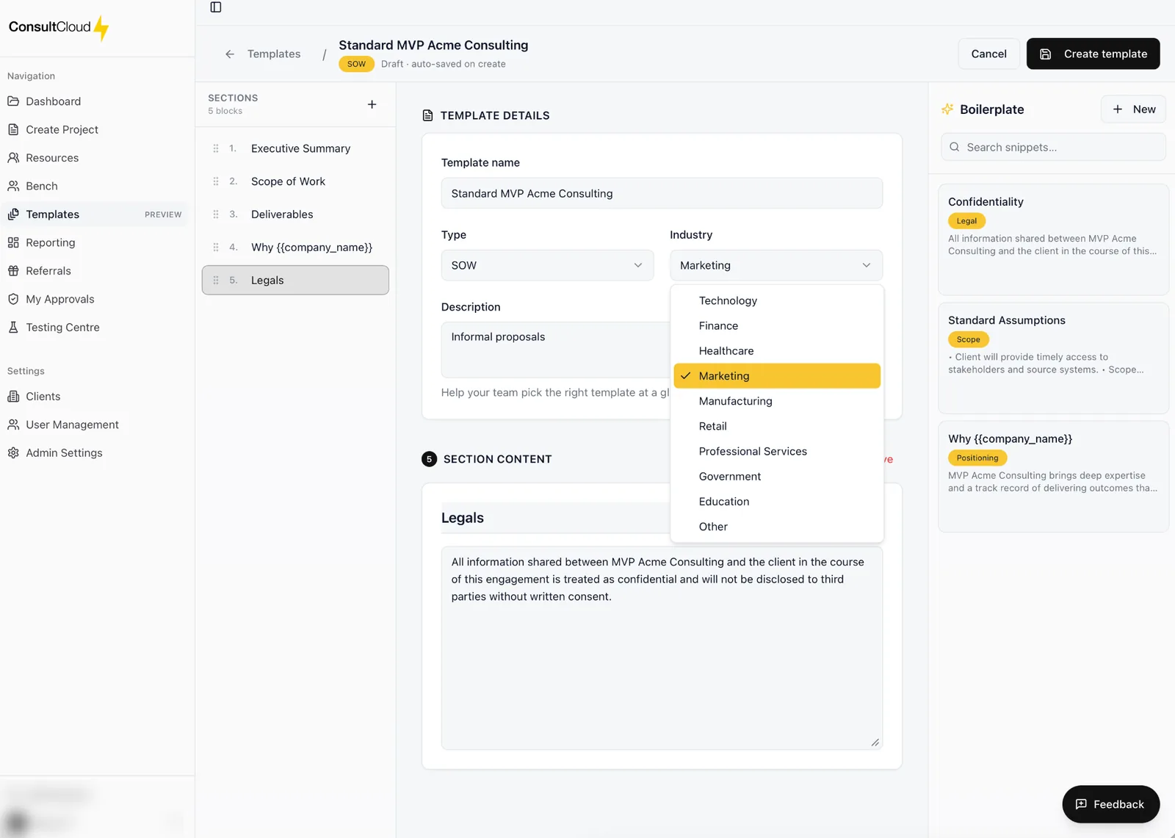Click the SOW badge under the title
1175x838 pixels.
[x=356, y=64]
